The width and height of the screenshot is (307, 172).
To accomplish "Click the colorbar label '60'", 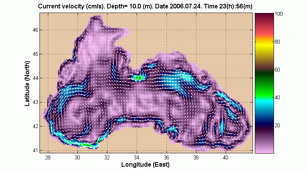I will [x=277, y=70].
